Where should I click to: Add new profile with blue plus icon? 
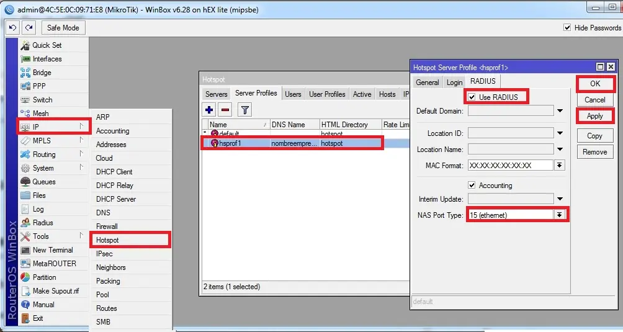click(x=209, y=110)
